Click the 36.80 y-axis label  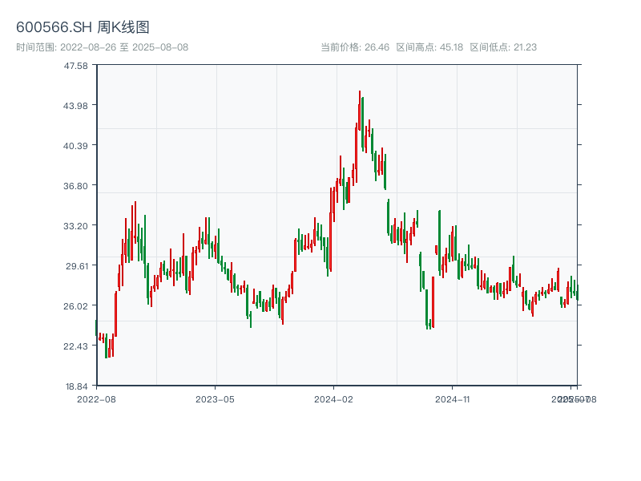(76, 186)
